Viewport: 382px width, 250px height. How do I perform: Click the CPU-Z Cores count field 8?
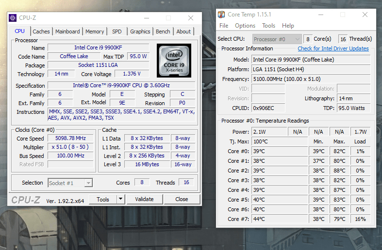(x=142, y=182)
